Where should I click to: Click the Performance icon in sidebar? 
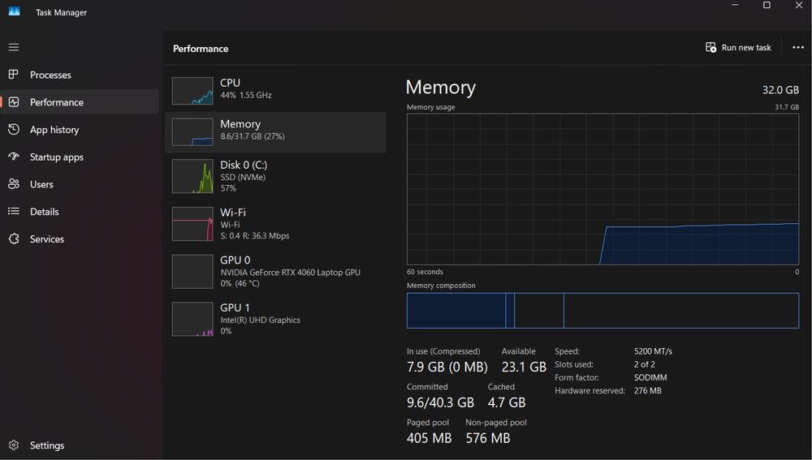point(14,102)
